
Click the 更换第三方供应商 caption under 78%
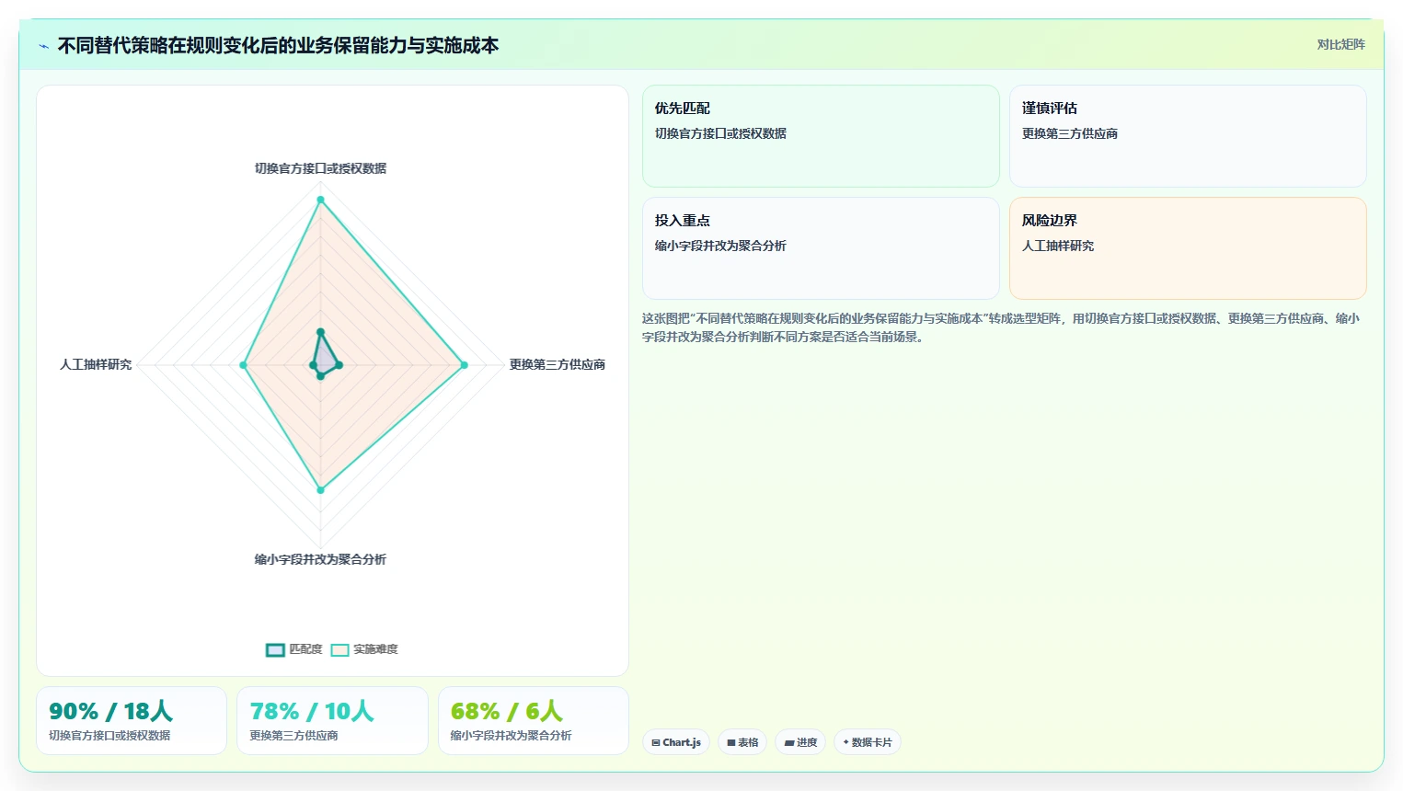point(293,736)
